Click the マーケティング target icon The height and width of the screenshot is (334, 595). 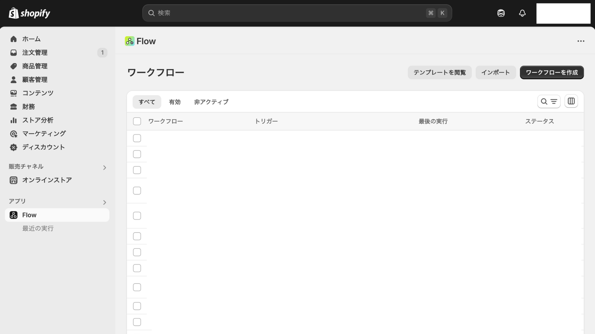[x=13, y=134]
